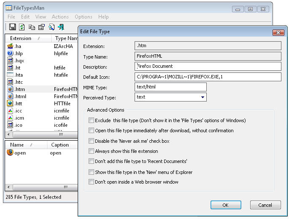Enable Always show this file extension
The width and height of the screenshot is (289, 219).
pyautogui.click(x=91, y=151)
